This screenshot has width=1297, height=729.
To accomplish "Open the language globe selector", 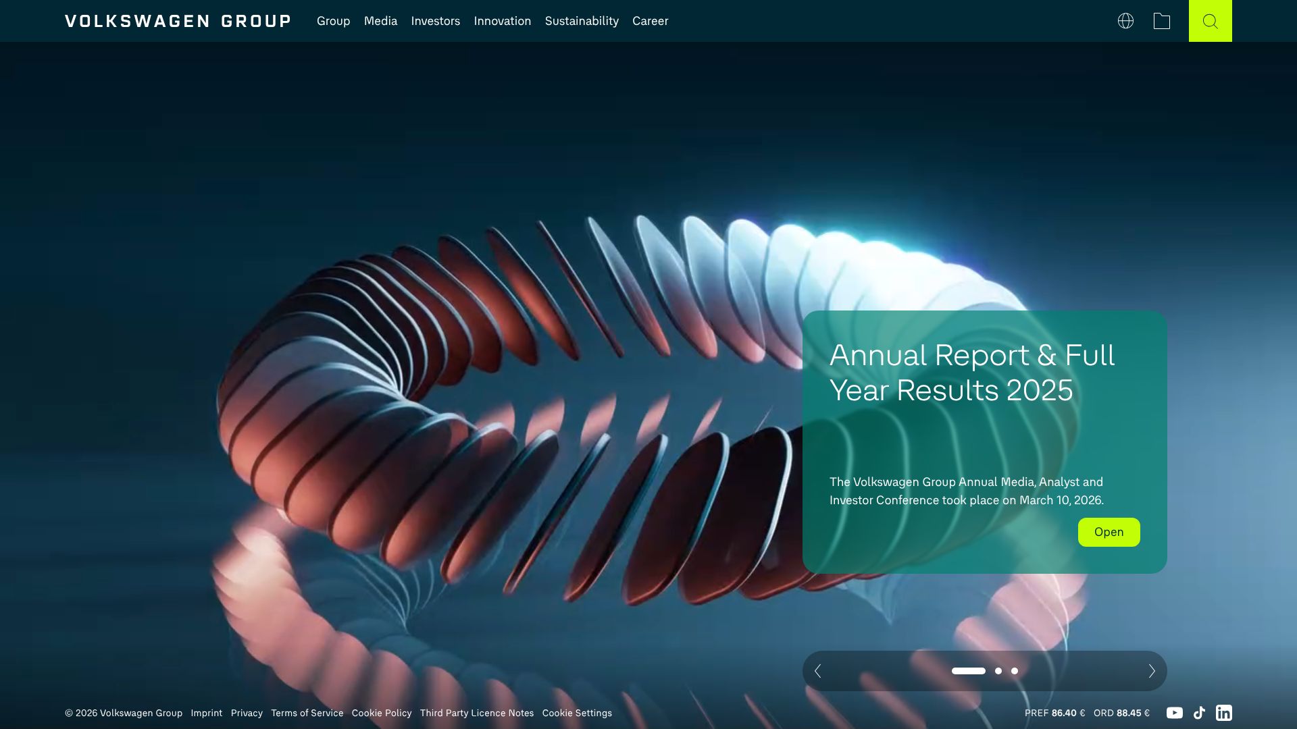I will click(1125, 21).
